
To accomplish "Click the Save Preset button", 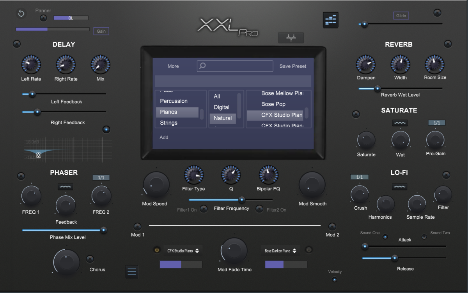I will click(293, 66).
